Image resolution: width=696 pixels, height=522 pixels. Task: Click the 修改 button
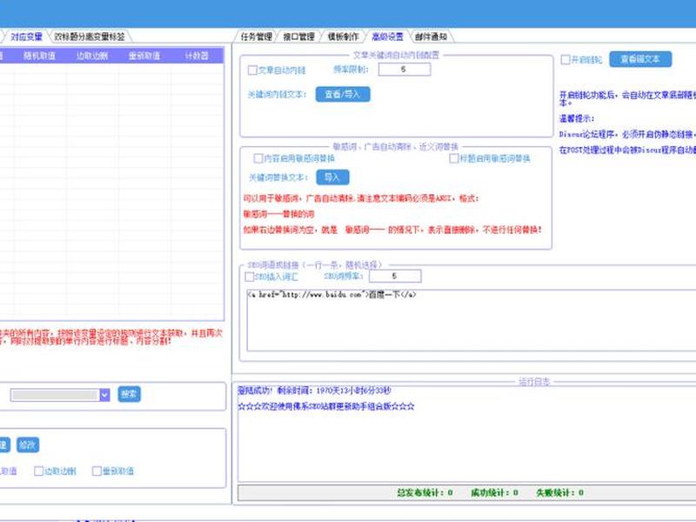(28, 445)
